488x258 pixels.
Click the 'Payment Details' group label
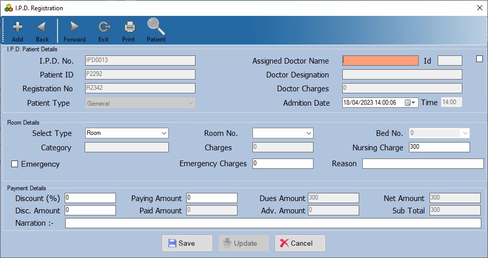tap(27, 188)
